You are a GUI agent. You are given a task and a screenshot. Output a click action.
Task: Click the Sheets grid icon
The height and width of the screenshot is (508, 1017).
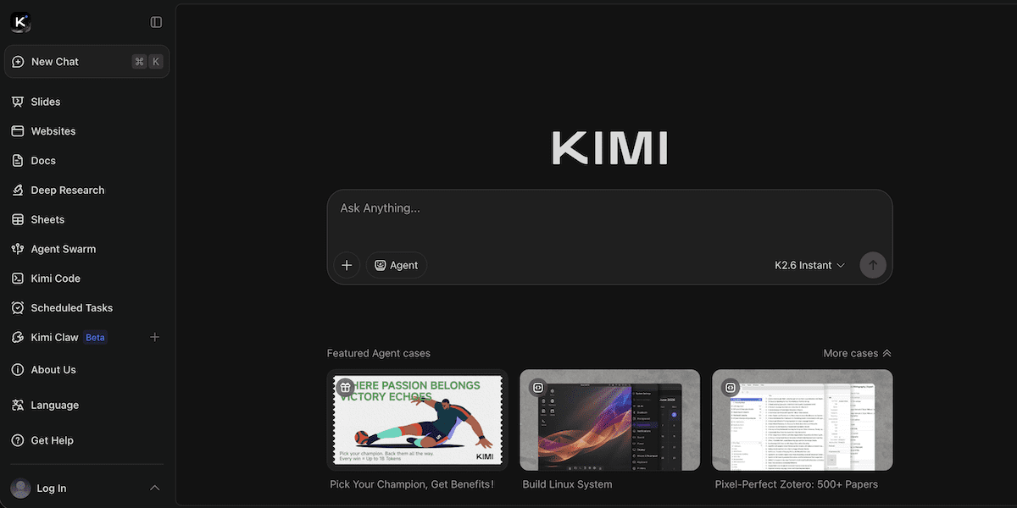[18, 219]
